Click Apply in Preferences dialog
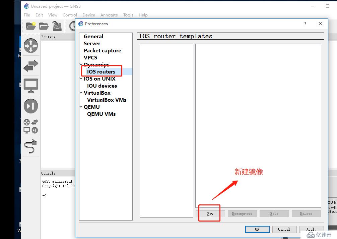Image resolution: width=337 pixels, height=239 pixels. 312,229
